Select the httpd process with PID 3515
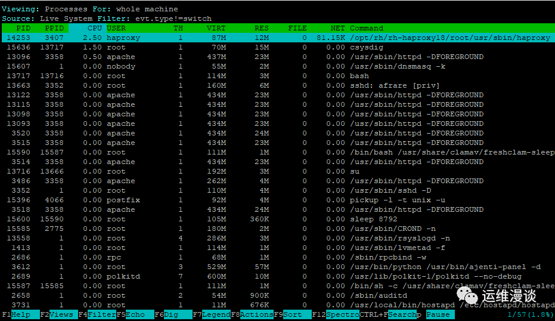 click(278, 143)
